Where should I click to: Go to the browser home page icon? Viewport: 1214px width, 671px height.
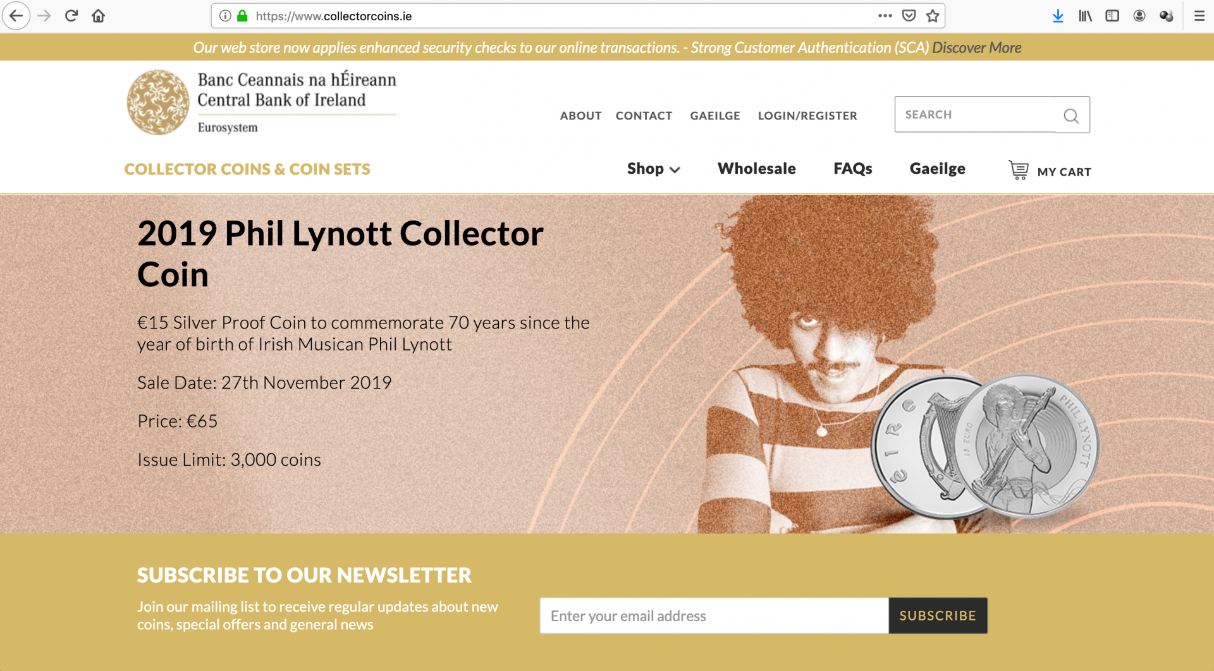(98, 16)
